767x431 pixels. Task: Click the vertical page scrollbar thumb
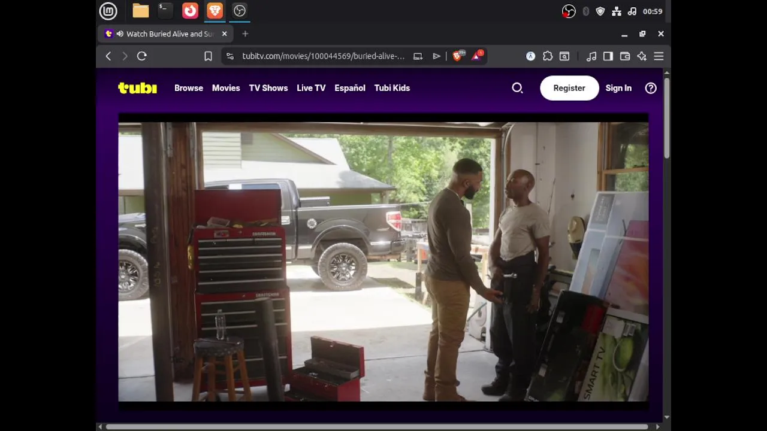[666, 118]
